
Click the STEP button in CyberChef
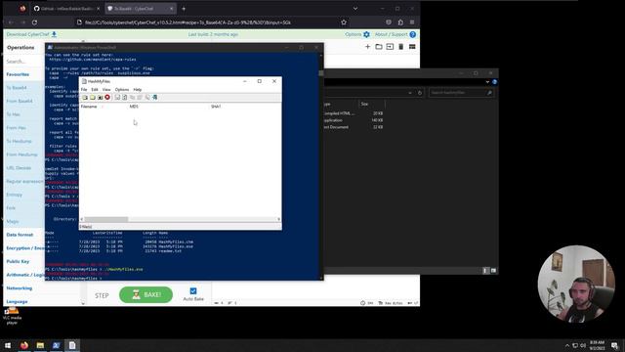[x=102, y=295]
